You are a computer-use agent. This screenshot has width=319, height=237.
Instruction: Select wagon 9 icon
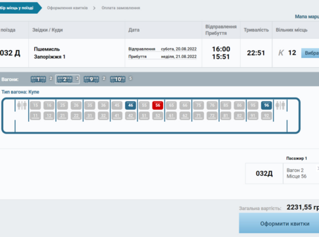click(91, 79)
